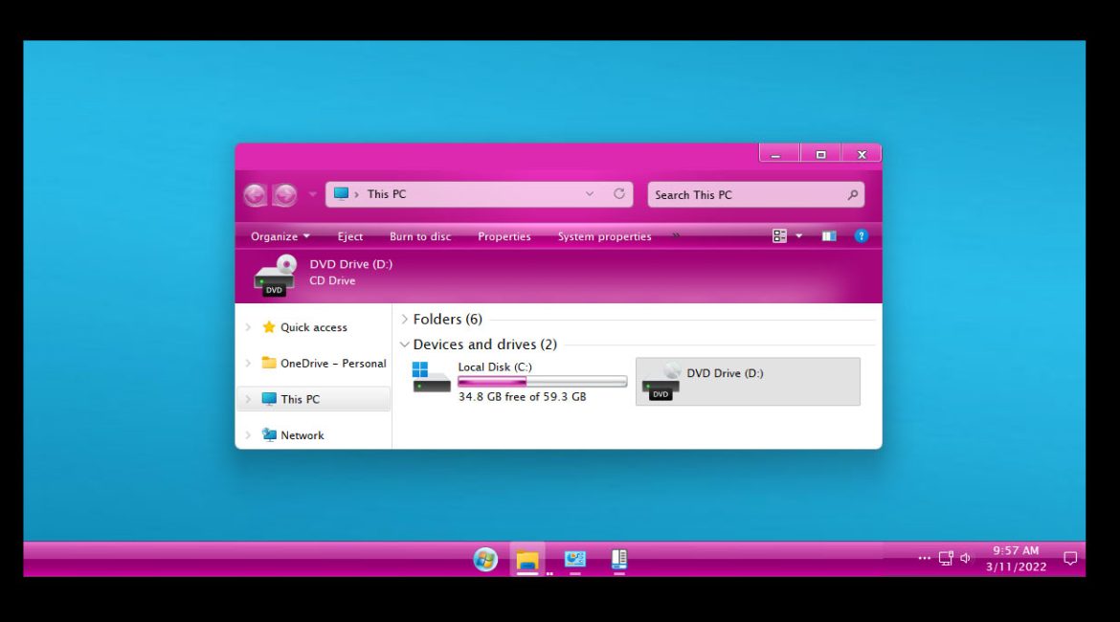Image resolution: width=1120 pixels, height=622 pixels.
Task: Open the Start menu orb
Action: tap(485, 560)
